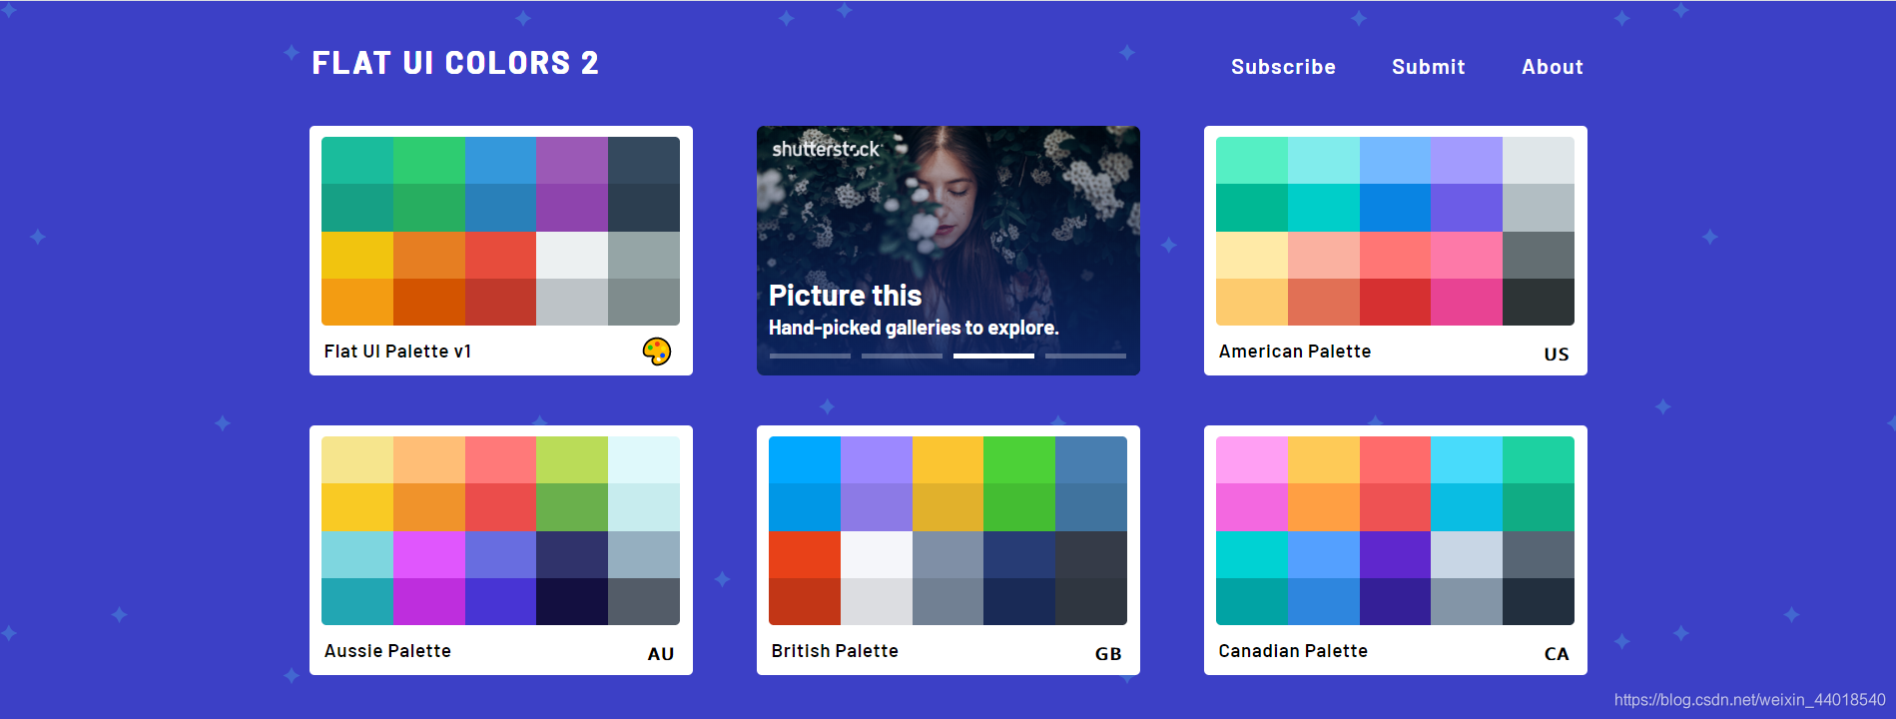Pick the dark navy swatch in Canadian Palette

1539,602
